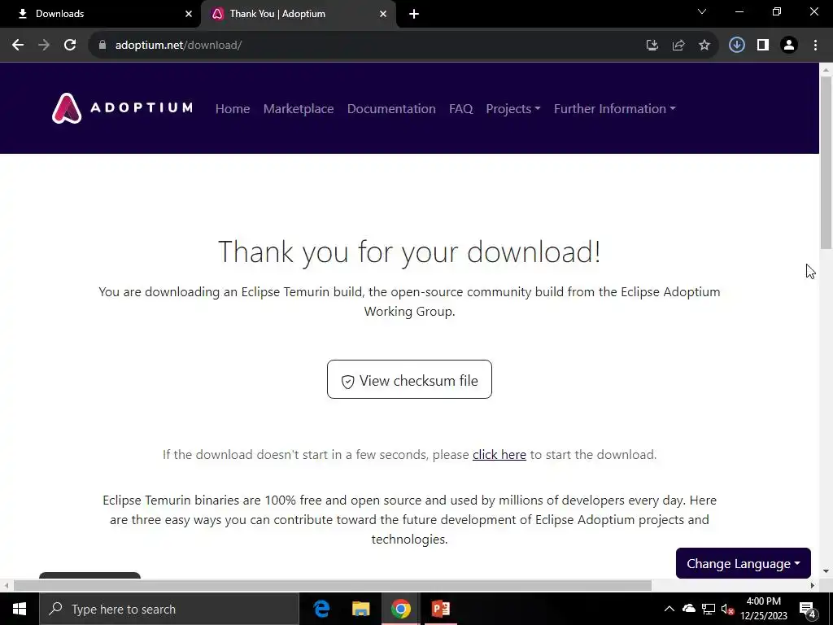The width and height of the screenshot is (833, 625).
Task: Open the Chrome profile avatar
Action: [789, 46]
